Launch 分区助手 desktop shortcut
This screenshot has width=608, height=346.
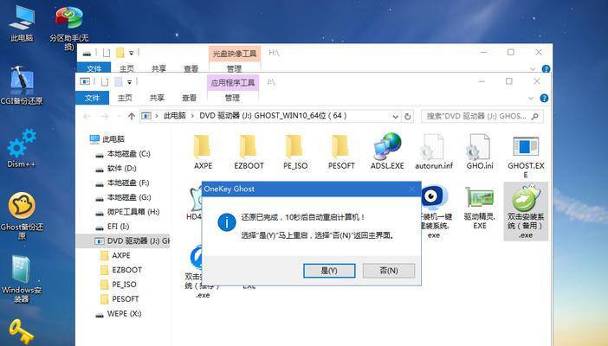point(69,27)
